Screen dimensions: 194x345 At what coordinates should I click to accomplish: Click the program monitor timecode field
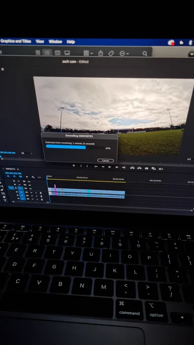coord(8,153)
